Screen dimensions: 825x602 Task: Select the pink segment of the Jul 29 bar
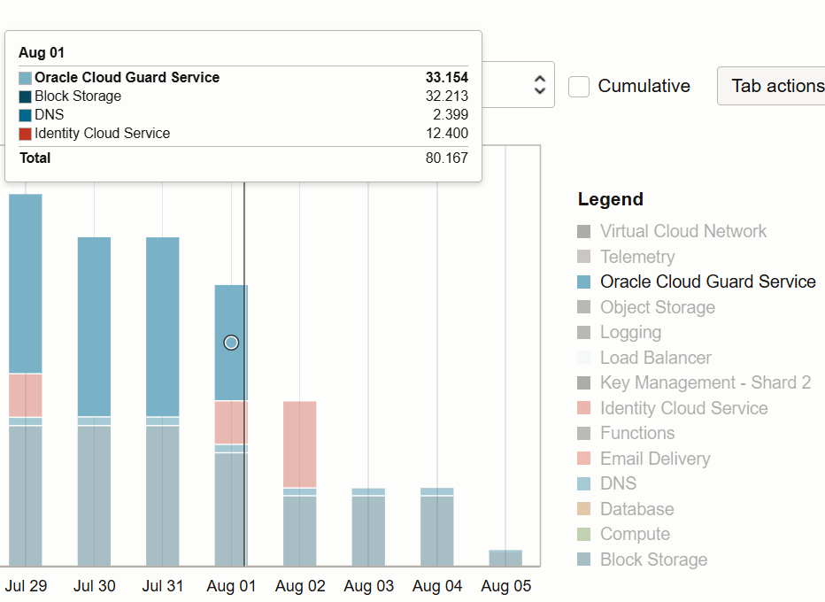click(x=26, y=396)
